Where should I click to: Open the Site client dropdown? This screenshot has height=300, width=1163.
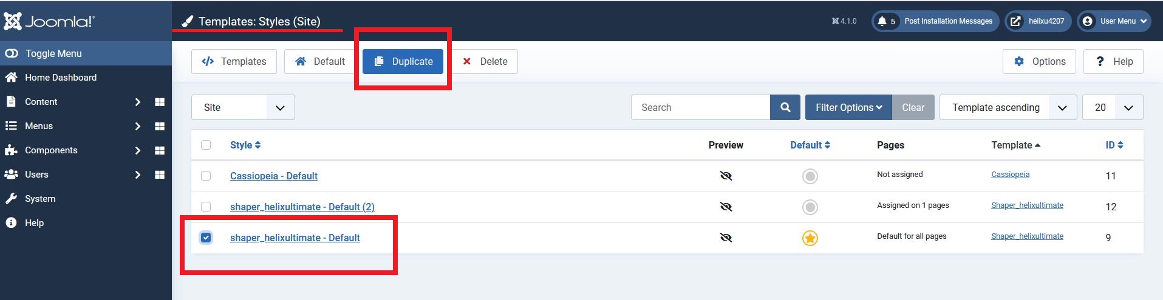[243, 107]
